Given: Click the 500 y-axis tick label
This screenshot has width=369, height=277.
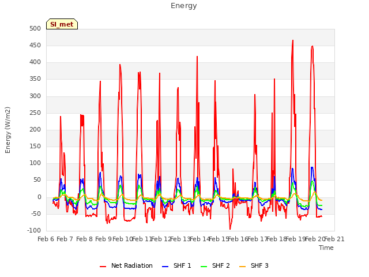Looking at the screenshot, I should (x=35, y=29).
